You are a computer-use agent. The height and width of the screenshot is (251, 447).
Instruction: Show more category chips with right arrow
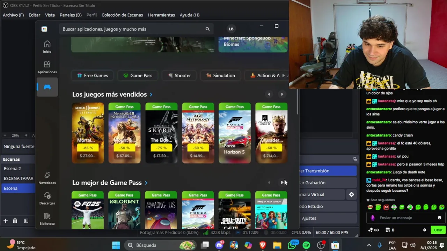284,75
